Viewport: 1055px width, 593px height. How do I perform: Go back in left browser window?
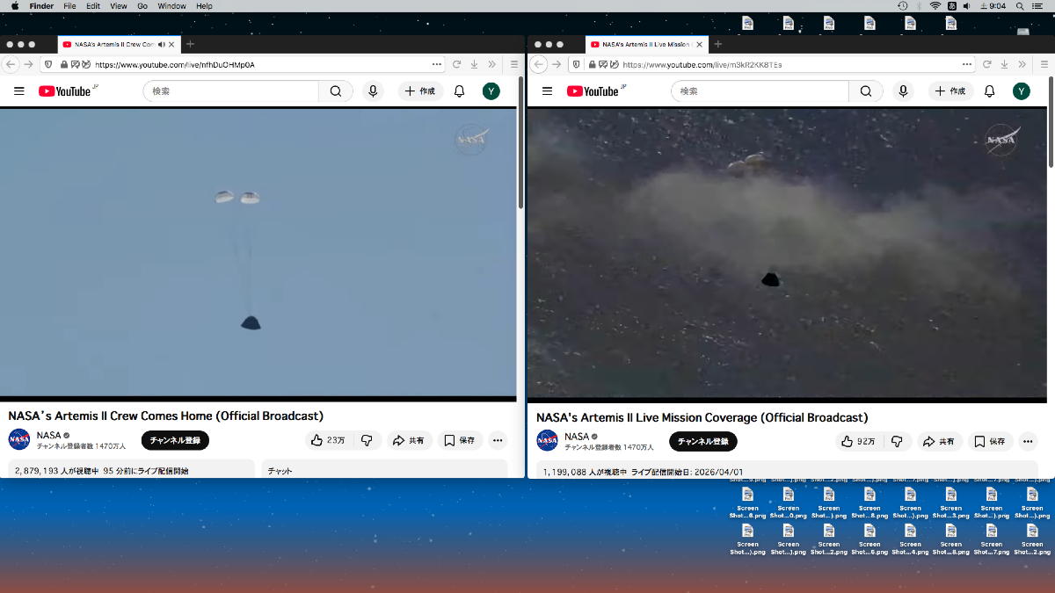click(11, 64)
